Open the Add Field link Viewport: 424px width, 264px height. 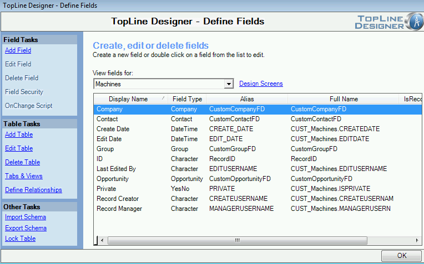[18, 50]
